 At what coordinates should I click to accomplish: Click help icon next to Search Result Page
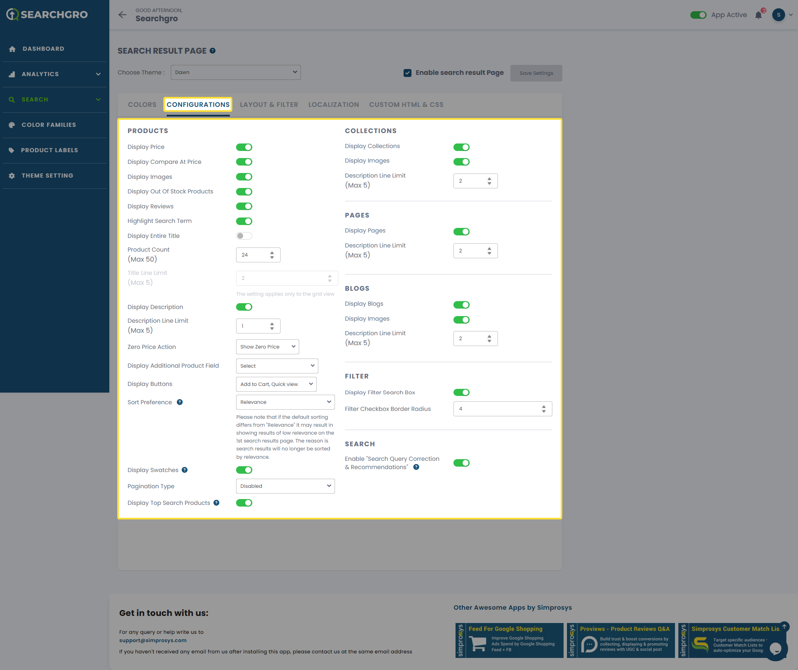[212, 51]
